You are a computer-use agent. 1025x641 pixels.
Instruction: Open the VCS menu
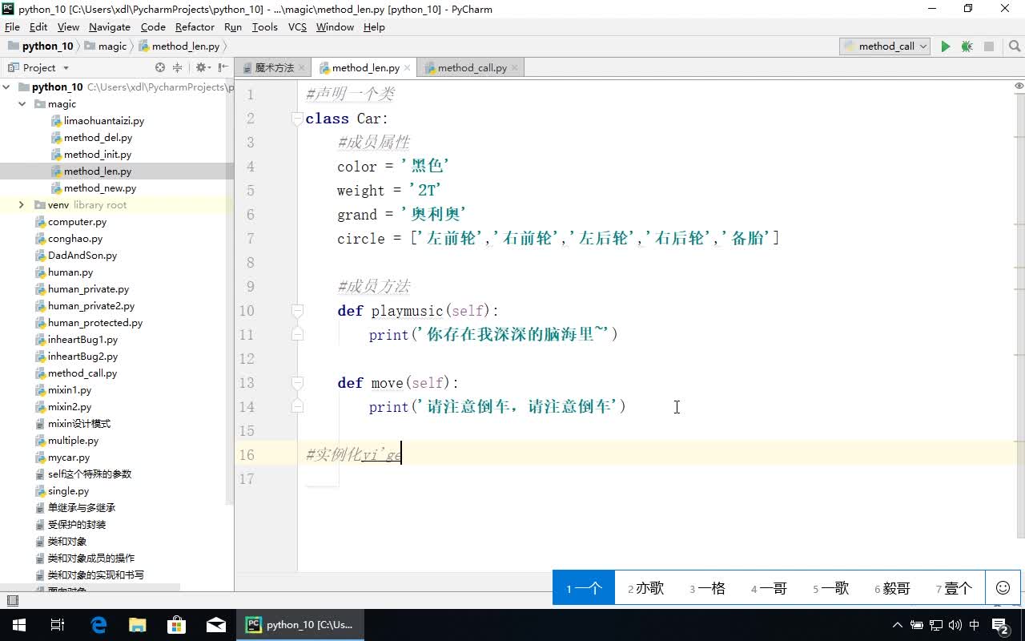296,26
